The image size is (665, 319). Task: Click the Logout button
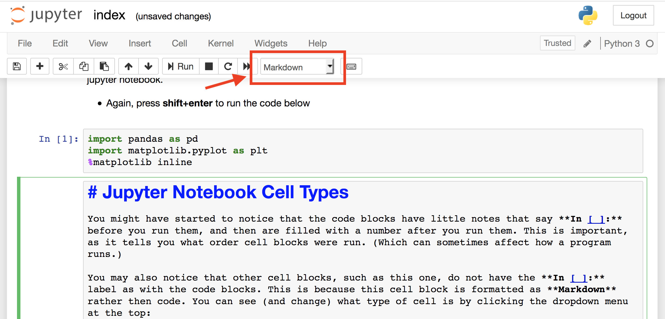click(633, 15)
